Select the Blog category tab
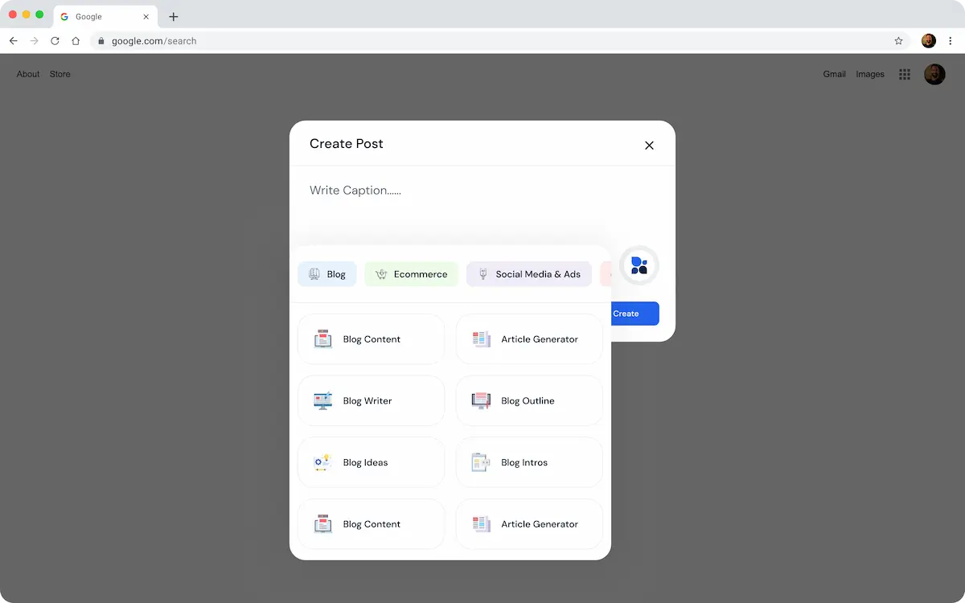The height and width of the screenshot is (603, 965). point(327,274)
